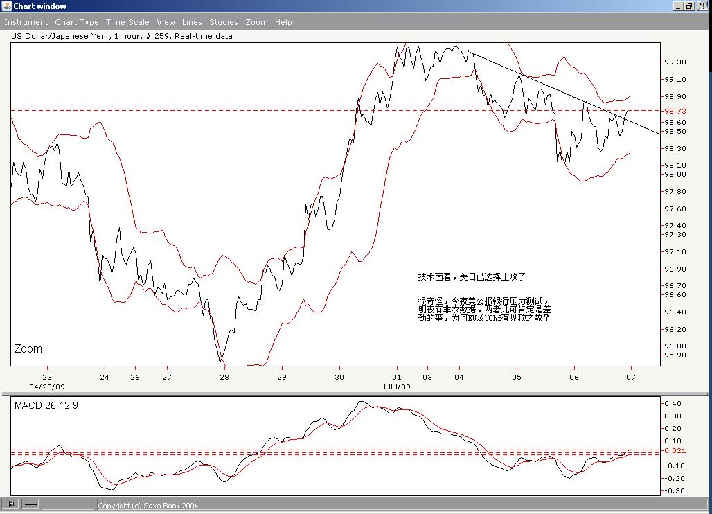This screenshot has width=712, height=514.
Task: Click the date axis label 28
Action: tap(224, 377)
